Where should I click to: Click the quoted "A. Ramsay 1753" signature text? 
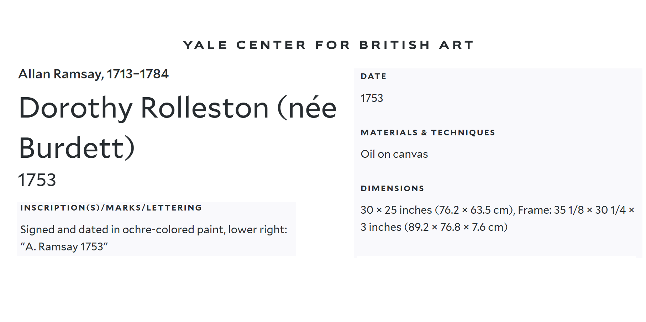64,246
